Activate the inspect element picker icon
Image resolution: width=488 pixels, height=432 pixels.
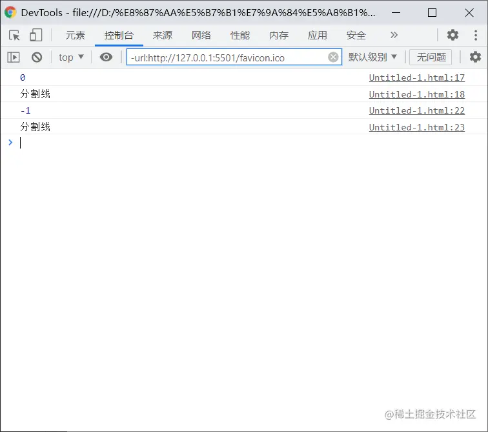[x=14, y=35]
